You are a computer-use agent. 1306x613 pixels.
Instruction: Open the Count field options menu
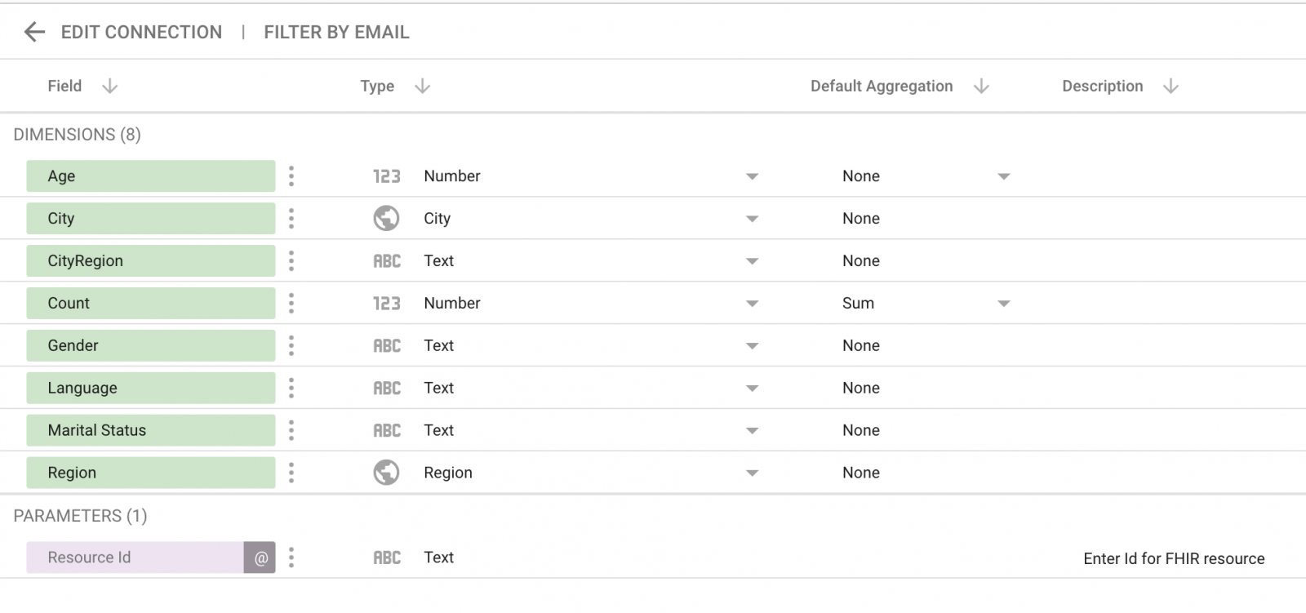click(x=291, y=304)
